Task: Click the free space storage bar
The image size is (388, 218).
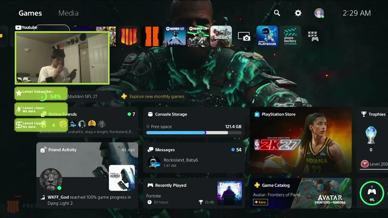Action: [x=194, y=133]
